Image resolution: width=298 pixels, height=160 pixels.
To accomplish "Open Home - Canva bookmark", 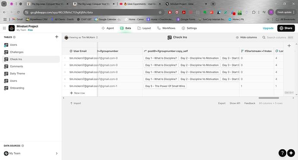I will tap(134, 19).
